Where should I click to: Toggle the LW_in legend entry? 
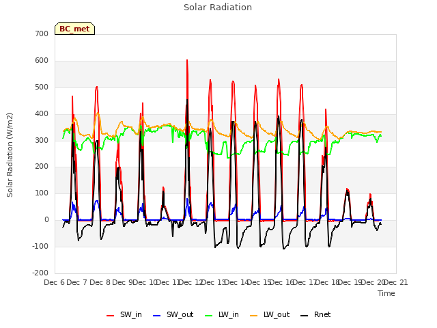point(221,314)
